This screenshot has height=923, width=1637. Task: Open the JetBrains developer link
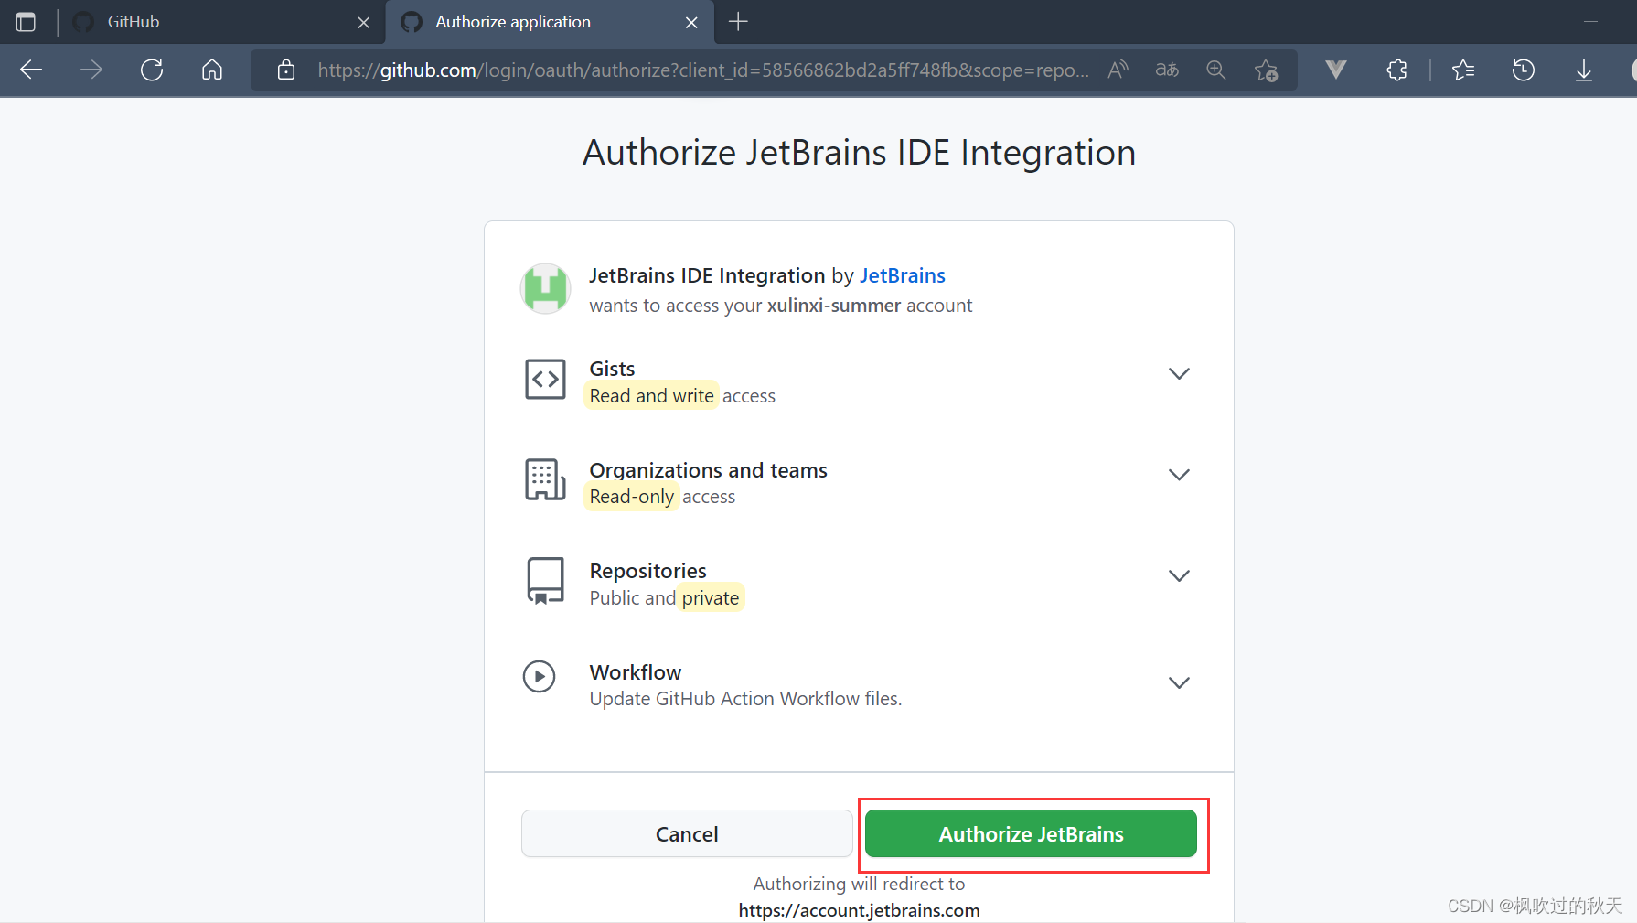point(902,275)
